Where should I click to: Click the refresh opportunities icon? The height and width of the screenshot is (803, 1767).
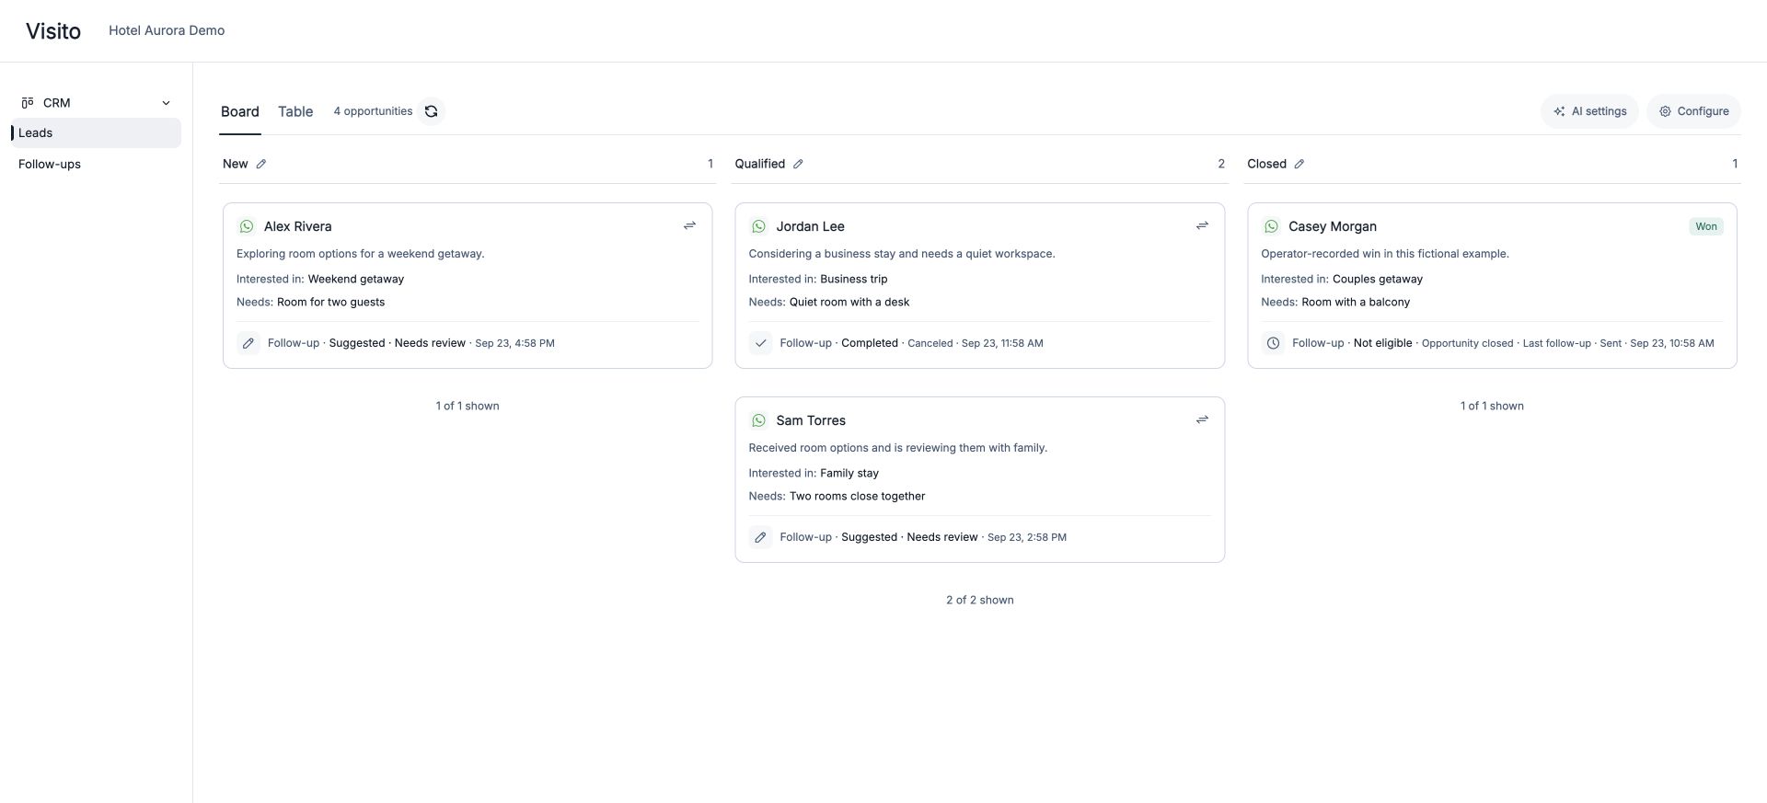[431, 111]
